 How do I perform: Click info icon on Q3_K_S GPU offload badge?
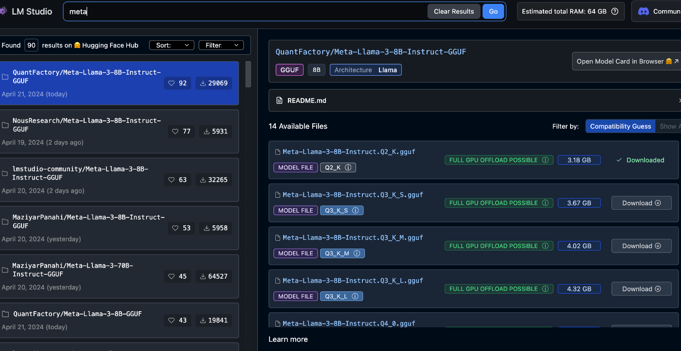coord(545,203)
